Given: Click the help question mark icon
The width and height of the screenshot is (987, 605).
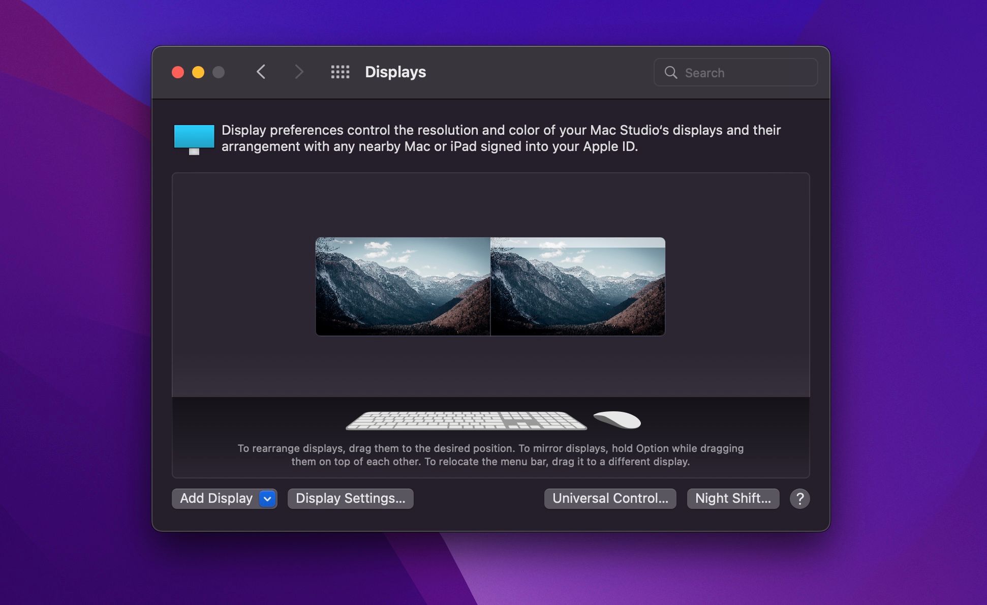Looking at the screenshot, I should [799, 498].
